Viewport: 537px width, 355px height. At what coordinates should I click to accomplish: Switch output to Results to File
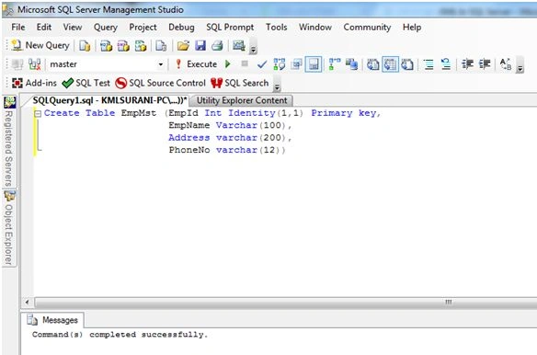(x=407, y=64)
